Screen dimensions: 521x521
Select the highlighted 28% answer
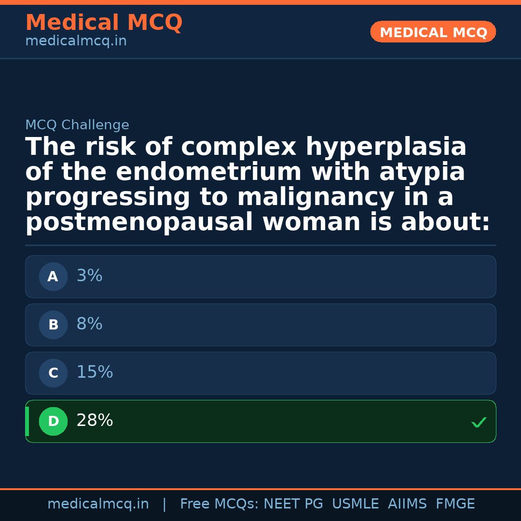[260, 422]
